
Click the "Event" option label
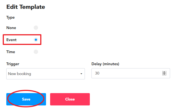pyautogui.click(x=12, y=40)
